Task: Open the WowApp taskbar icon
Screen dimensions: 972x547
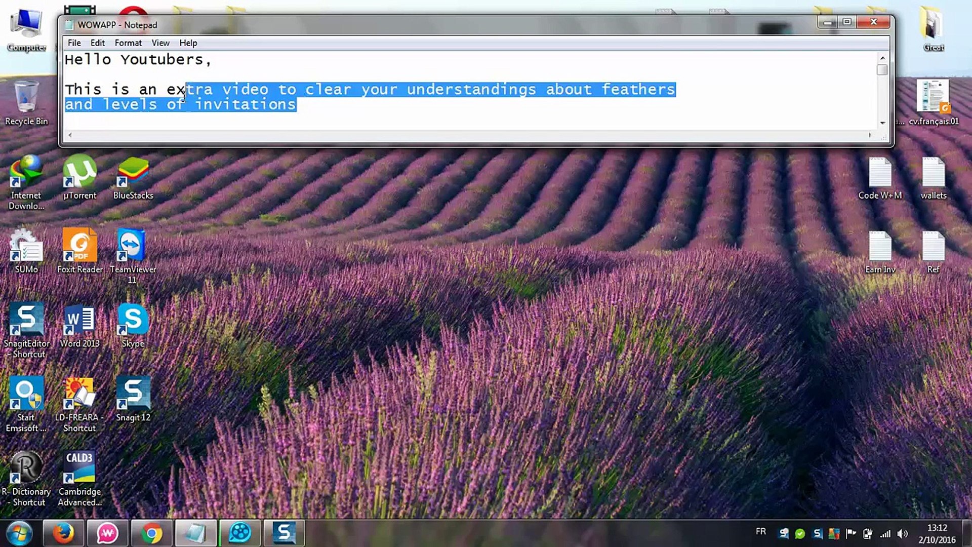Action: 107,533
